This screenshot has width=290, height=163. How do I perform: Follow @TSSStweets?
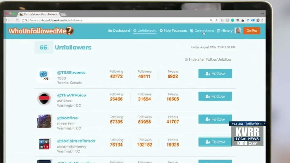pos(215,74)
